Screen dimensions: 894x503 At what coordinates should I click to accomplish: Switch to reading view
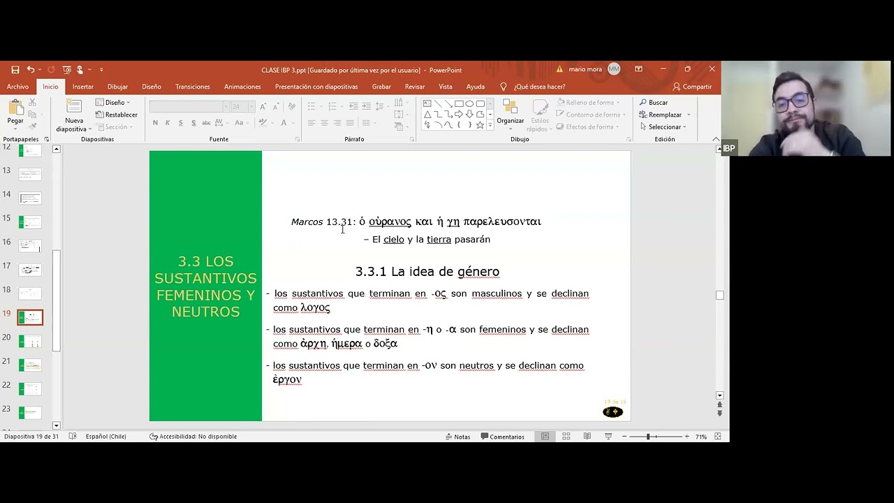(587, 437)
